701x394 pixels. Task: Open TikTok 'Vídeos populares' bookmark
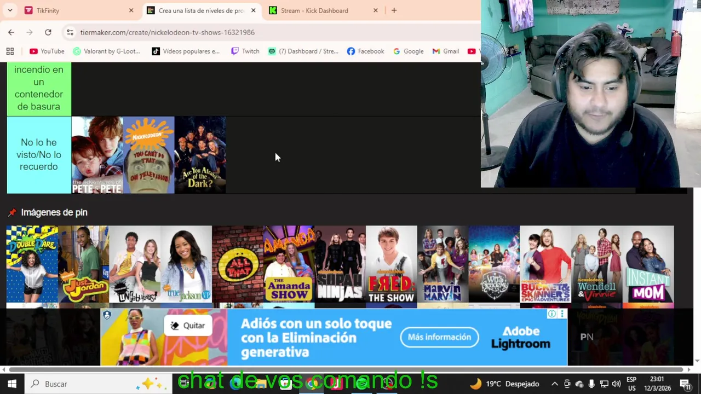pyautogui.click(x=186, y=51)
